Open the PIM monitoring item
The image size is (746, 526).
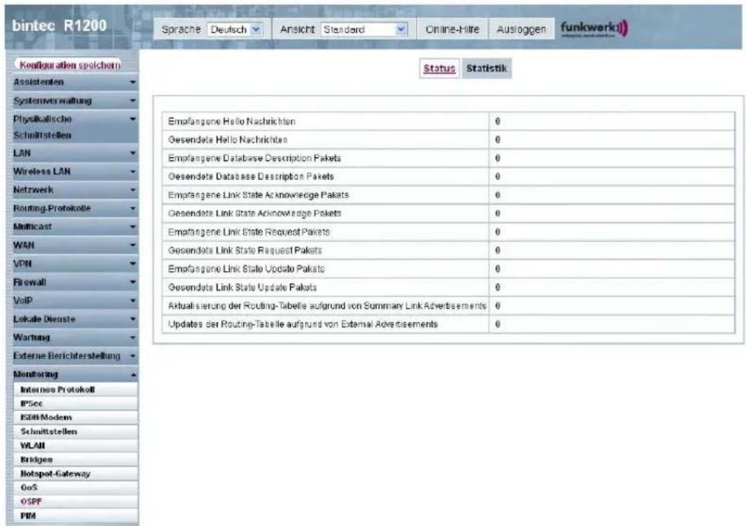76,515
